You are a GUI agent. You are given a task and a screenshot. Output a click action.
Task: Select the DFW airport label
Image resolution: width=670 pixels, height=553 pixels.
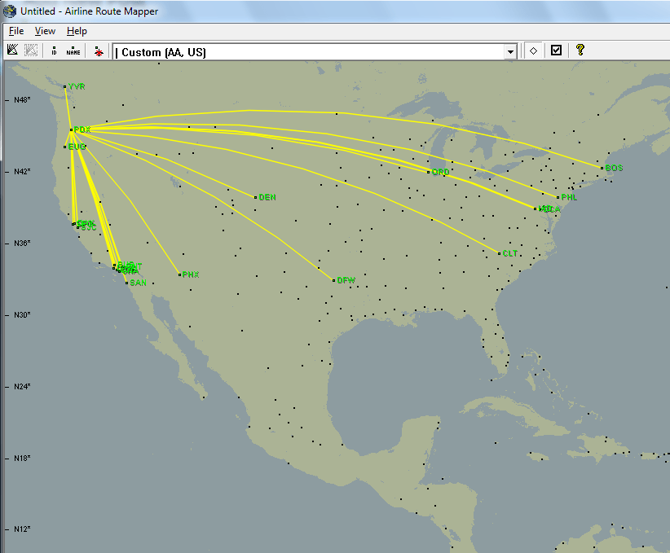346,279
